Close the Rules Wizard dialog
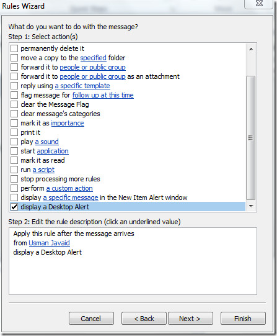The width and height of the screenshot is (277, 336). (x=259, y=4)
